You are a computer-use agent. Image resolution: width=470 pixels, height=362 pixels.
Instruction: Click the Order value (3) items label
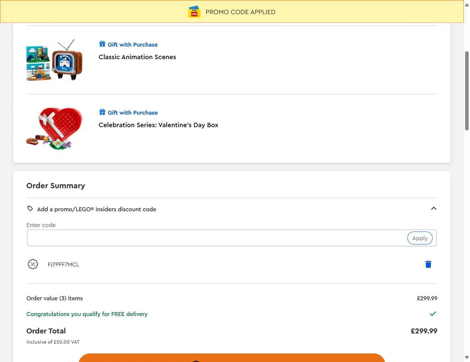[x=55, y=298]
